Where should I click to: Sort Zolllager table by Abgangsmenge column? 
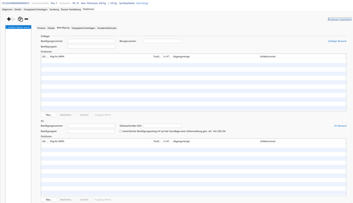[x=215, y=57]
